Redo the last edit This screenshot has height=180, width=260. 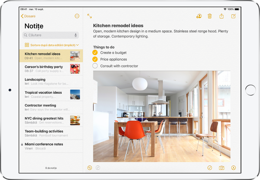(x=98, y=168)
